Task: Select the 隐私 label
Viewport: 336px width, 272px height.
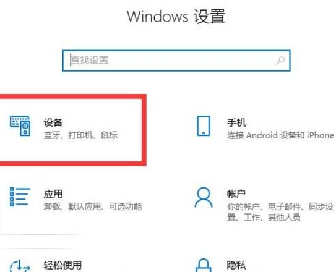Action: tap(236, 265)
